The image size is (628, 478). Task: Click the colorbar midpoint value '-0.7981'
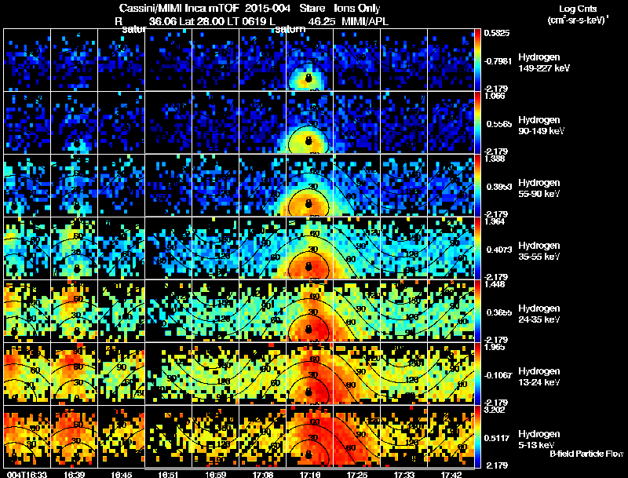tap(498, 61)
